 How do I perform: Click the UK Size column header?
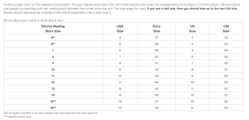[192, 28]
